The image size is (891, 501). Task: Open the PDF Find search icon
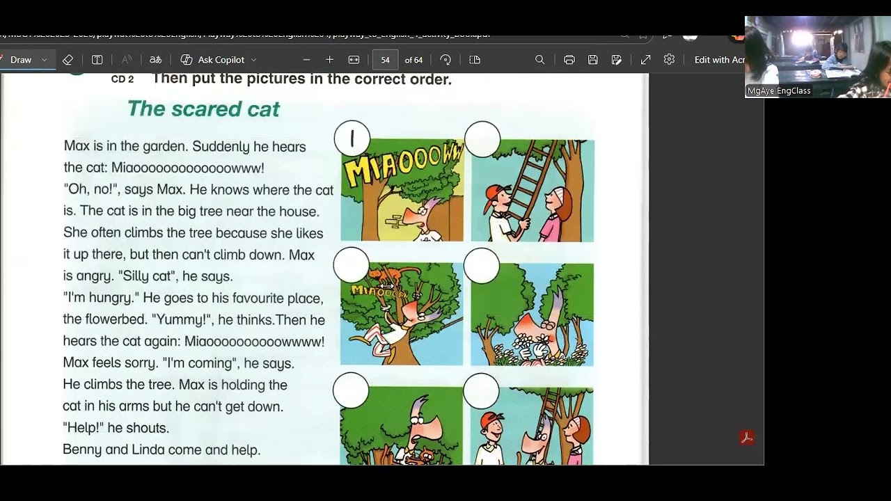(539, 60)
